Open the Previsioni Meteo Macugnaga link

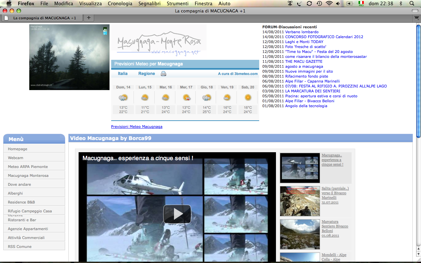pos(137,127)
